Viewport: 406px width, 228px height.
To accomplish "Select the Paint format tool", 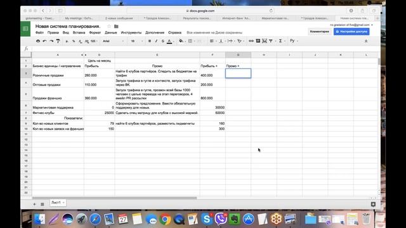I will click(58, 41).
